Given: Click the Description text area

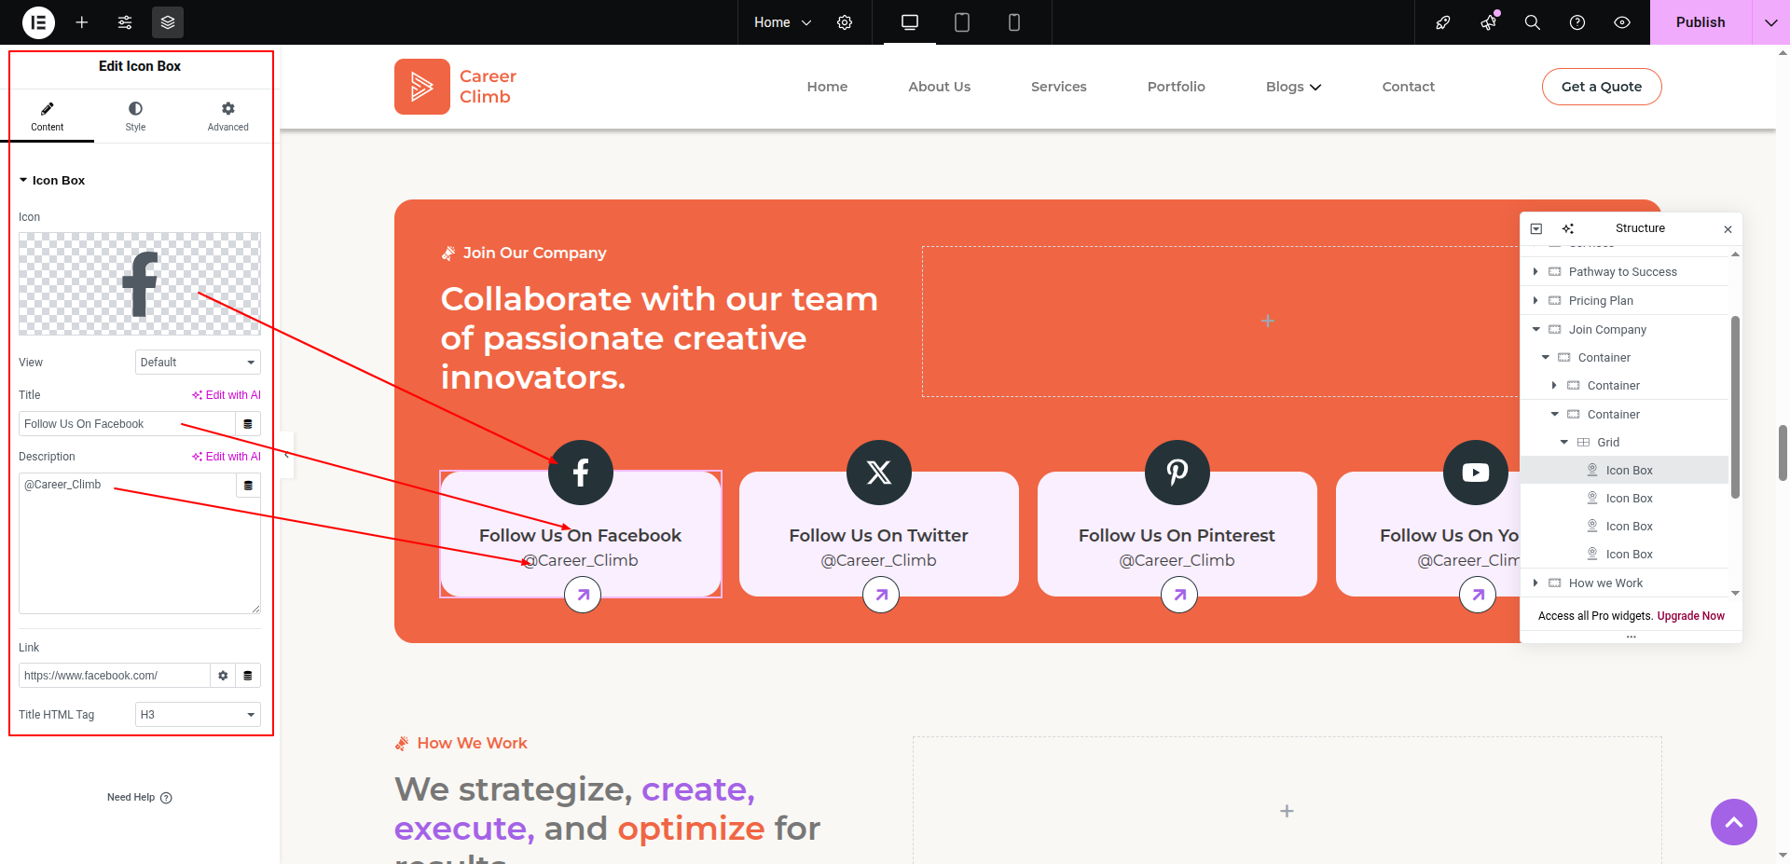Looking at the screenshot, I should [140, 543].
